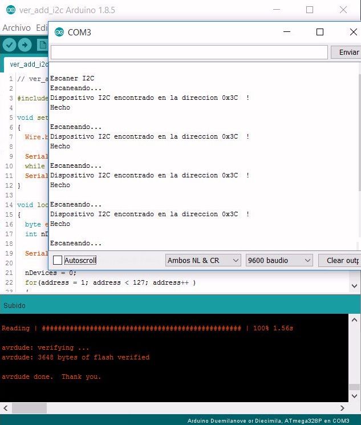Open the Ambos NL & CR dropdown
This screenshot has height=425, width=361.
203,260
